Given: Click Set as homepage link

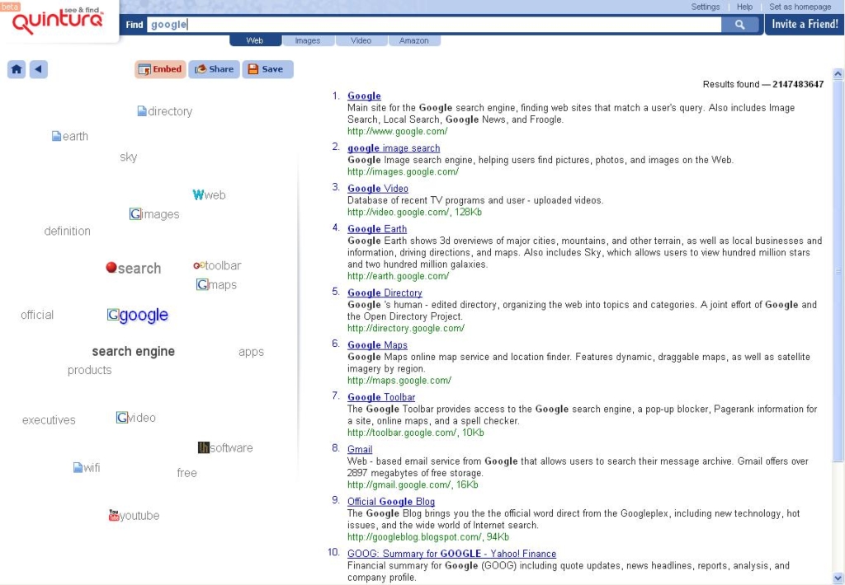Looking at the screenshot, I should [800, 7].
